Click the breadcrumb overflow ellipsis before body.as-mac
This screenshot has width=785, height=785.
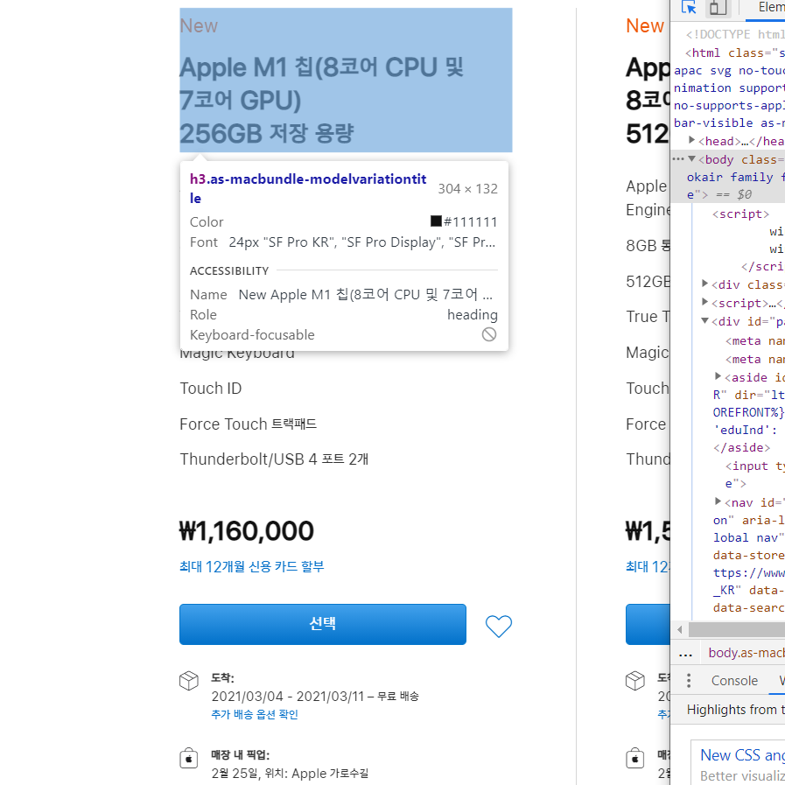coord(685,654)
